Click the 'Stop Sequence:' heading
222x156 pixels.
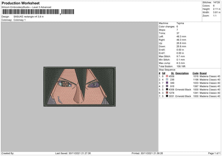(x=167, y=70)
